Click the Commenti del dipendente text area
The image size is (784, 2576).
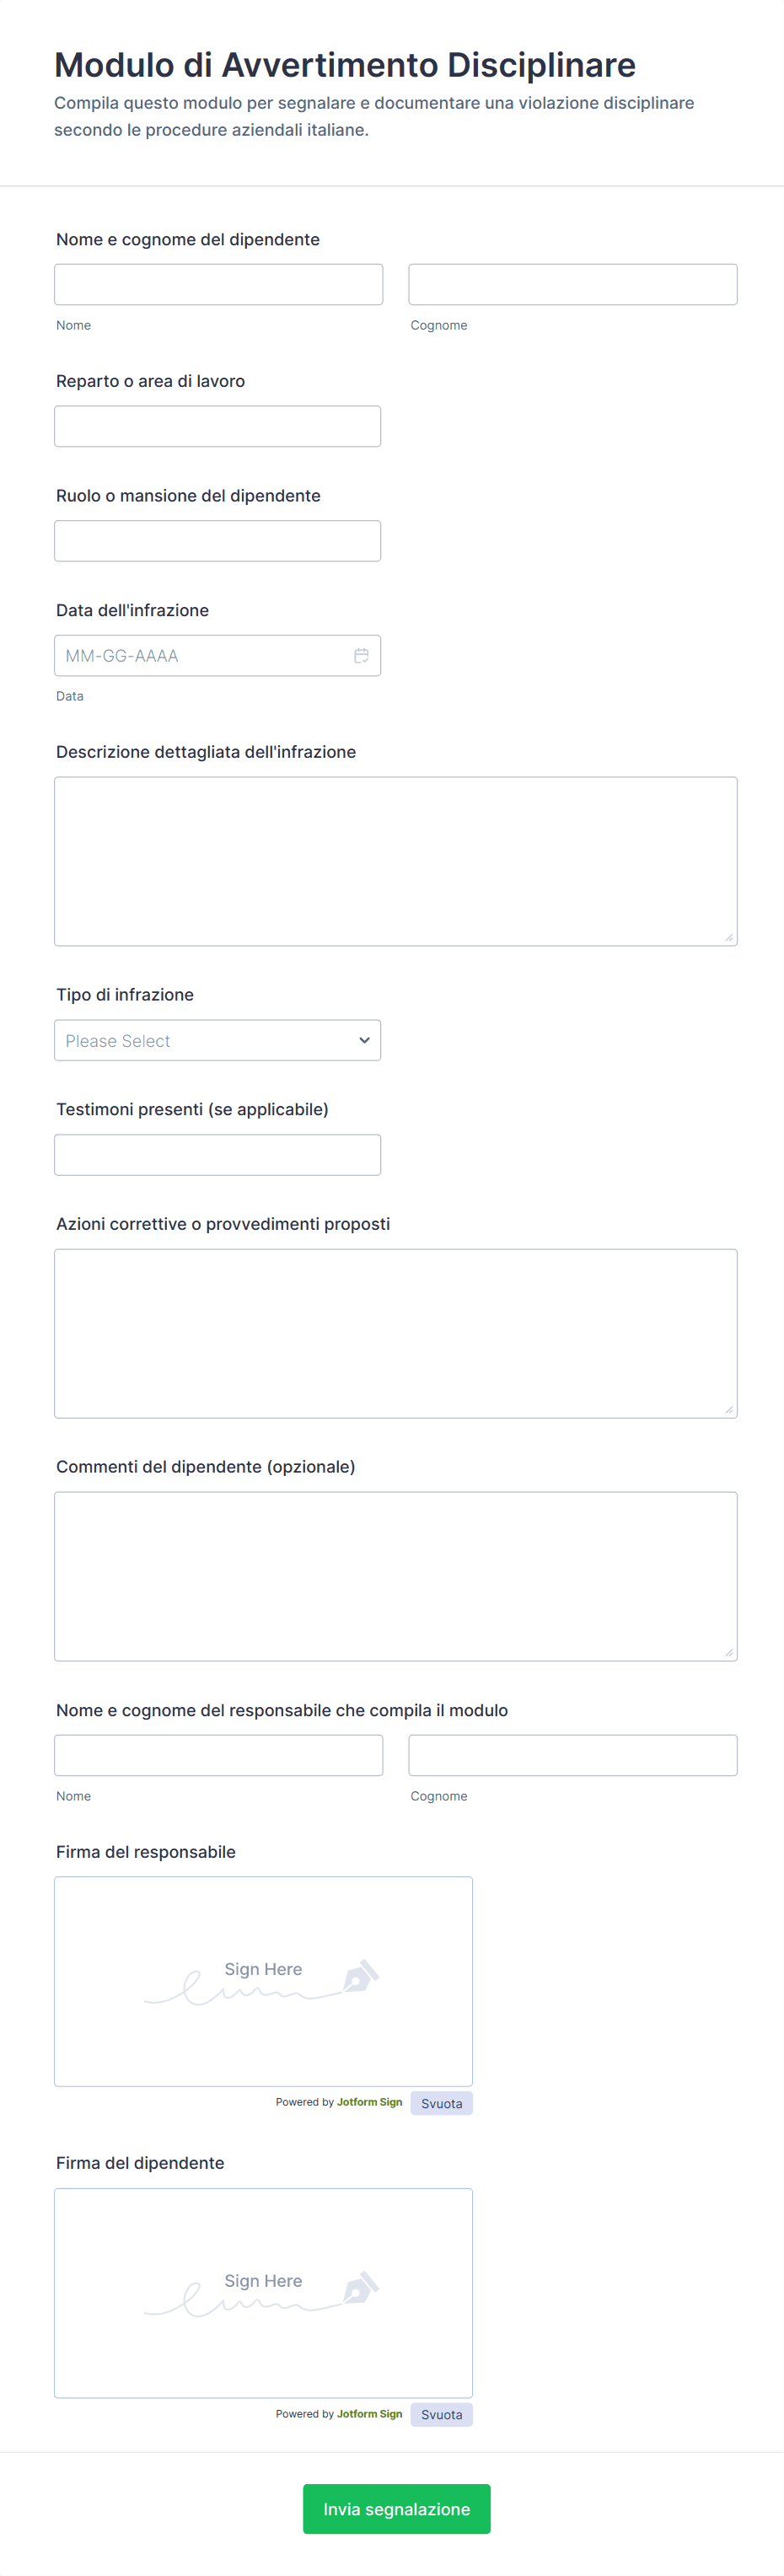[x=396, y=1577]
